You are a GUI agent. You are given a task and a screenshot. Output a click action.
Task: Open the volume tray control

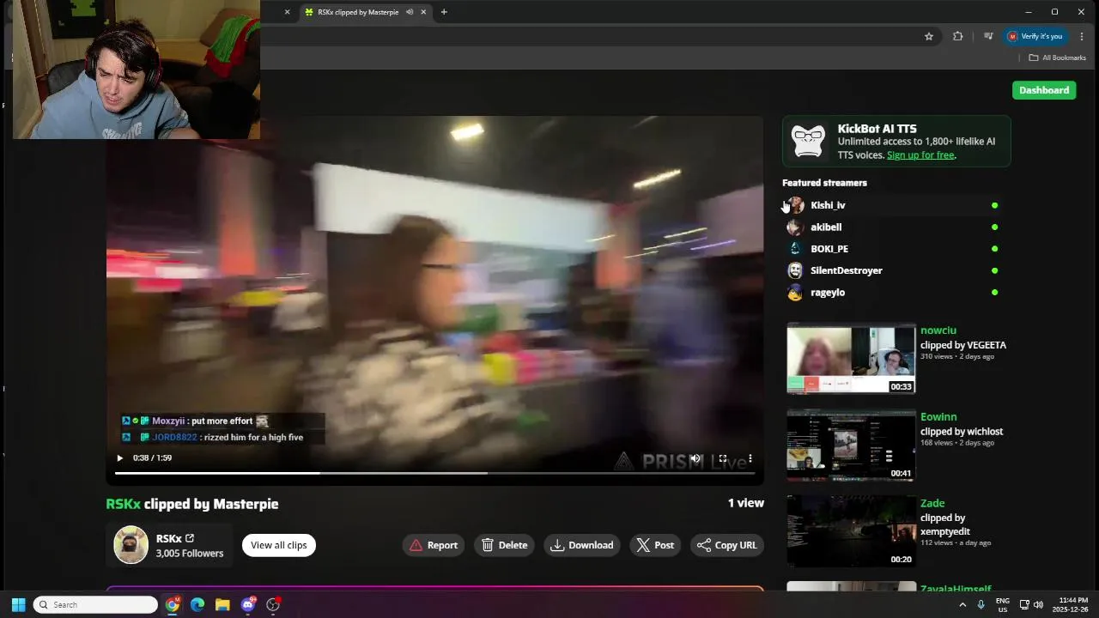click(x=1039, y=604)
